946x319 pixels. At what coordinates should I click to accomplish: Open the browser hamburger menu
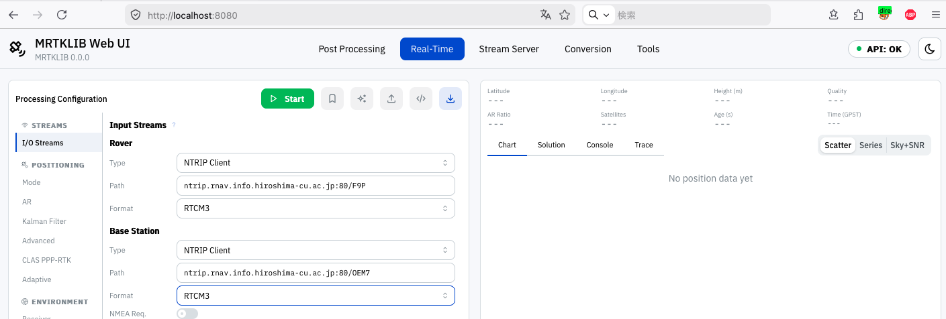tap(935, 15)
